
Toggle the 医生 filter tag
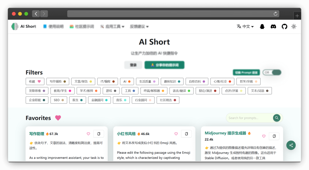coord(78,100)
